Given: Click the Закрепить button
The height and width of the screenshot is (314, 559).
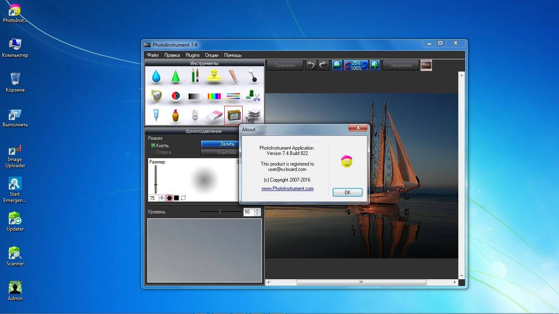Looking at the screenshot, I should coord(401,65).
